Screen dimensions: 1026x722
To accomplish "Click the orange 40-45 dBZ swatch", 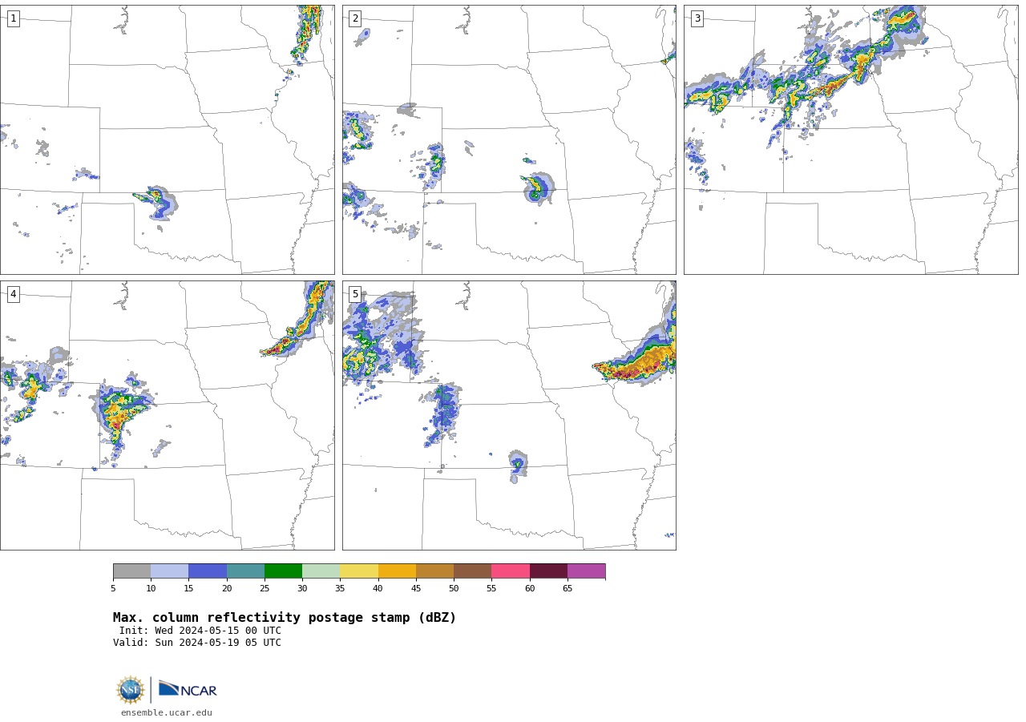I will click(397, 571).
